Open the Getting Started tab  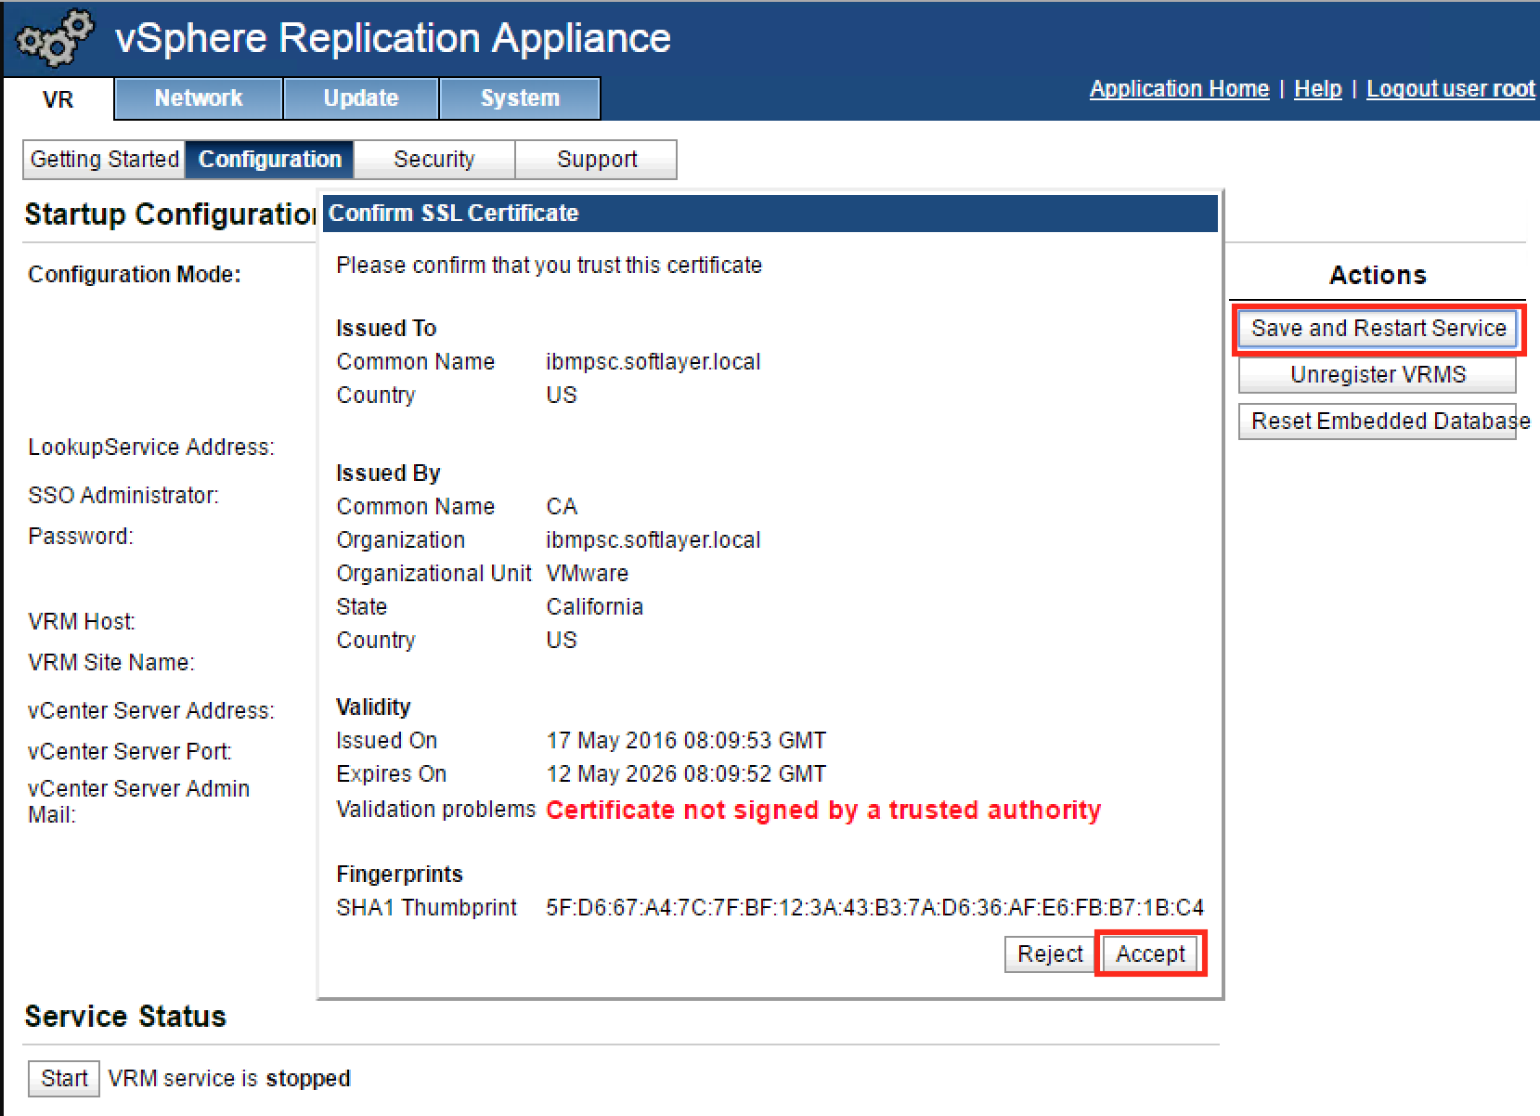pyautogui.click(x=104, y=159)
